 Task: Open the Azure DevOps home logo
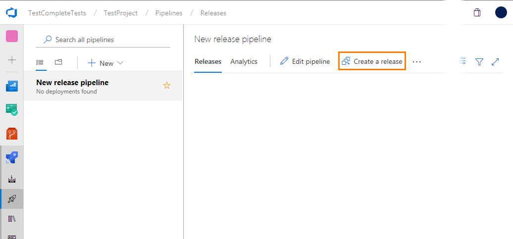tap(11, 13)
